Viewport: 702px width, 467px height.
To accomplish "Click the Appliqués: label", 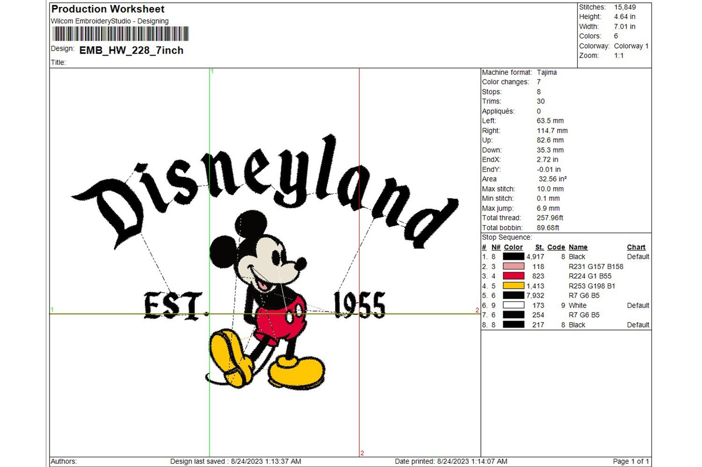I will click(x=498, y=111).
